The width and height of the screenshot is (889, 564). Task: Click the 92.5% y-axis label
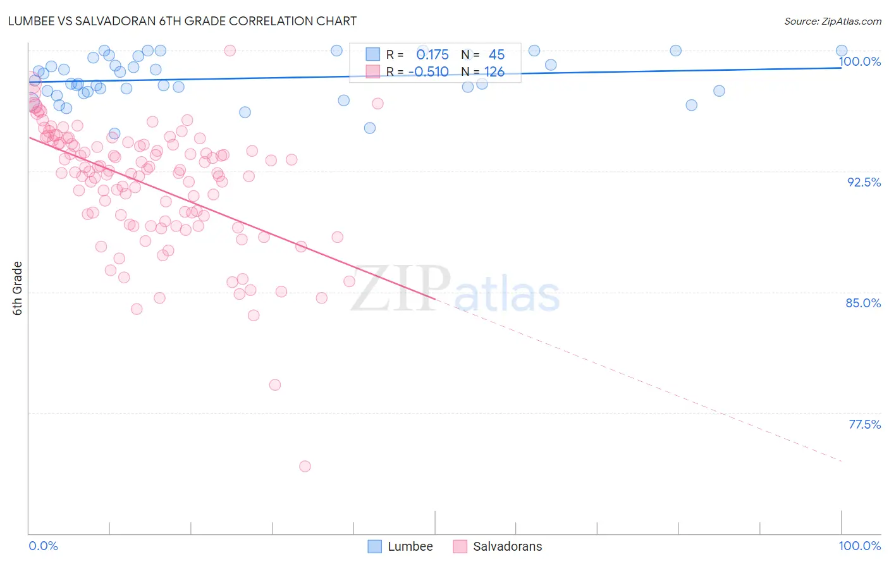864,182
